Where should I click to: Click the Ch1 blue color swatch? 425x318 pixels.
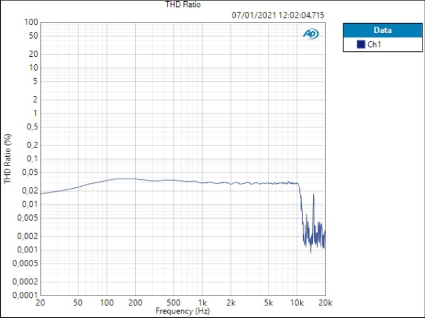[361, 44]
